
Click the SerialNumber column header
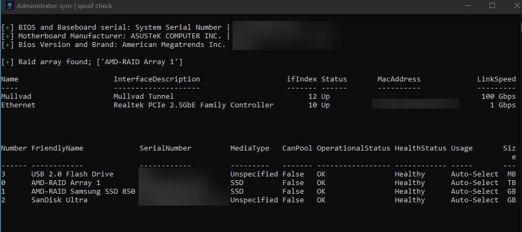pyautogui.click(x=166, y=148)
